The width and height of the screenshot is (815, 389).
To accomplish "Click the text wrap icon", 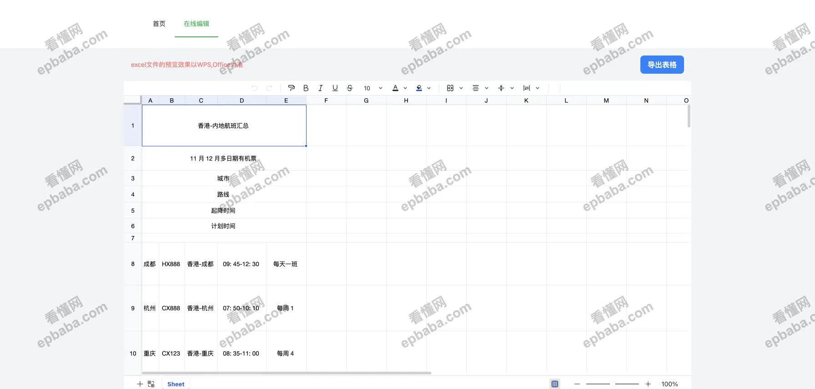I will point(527,88).
